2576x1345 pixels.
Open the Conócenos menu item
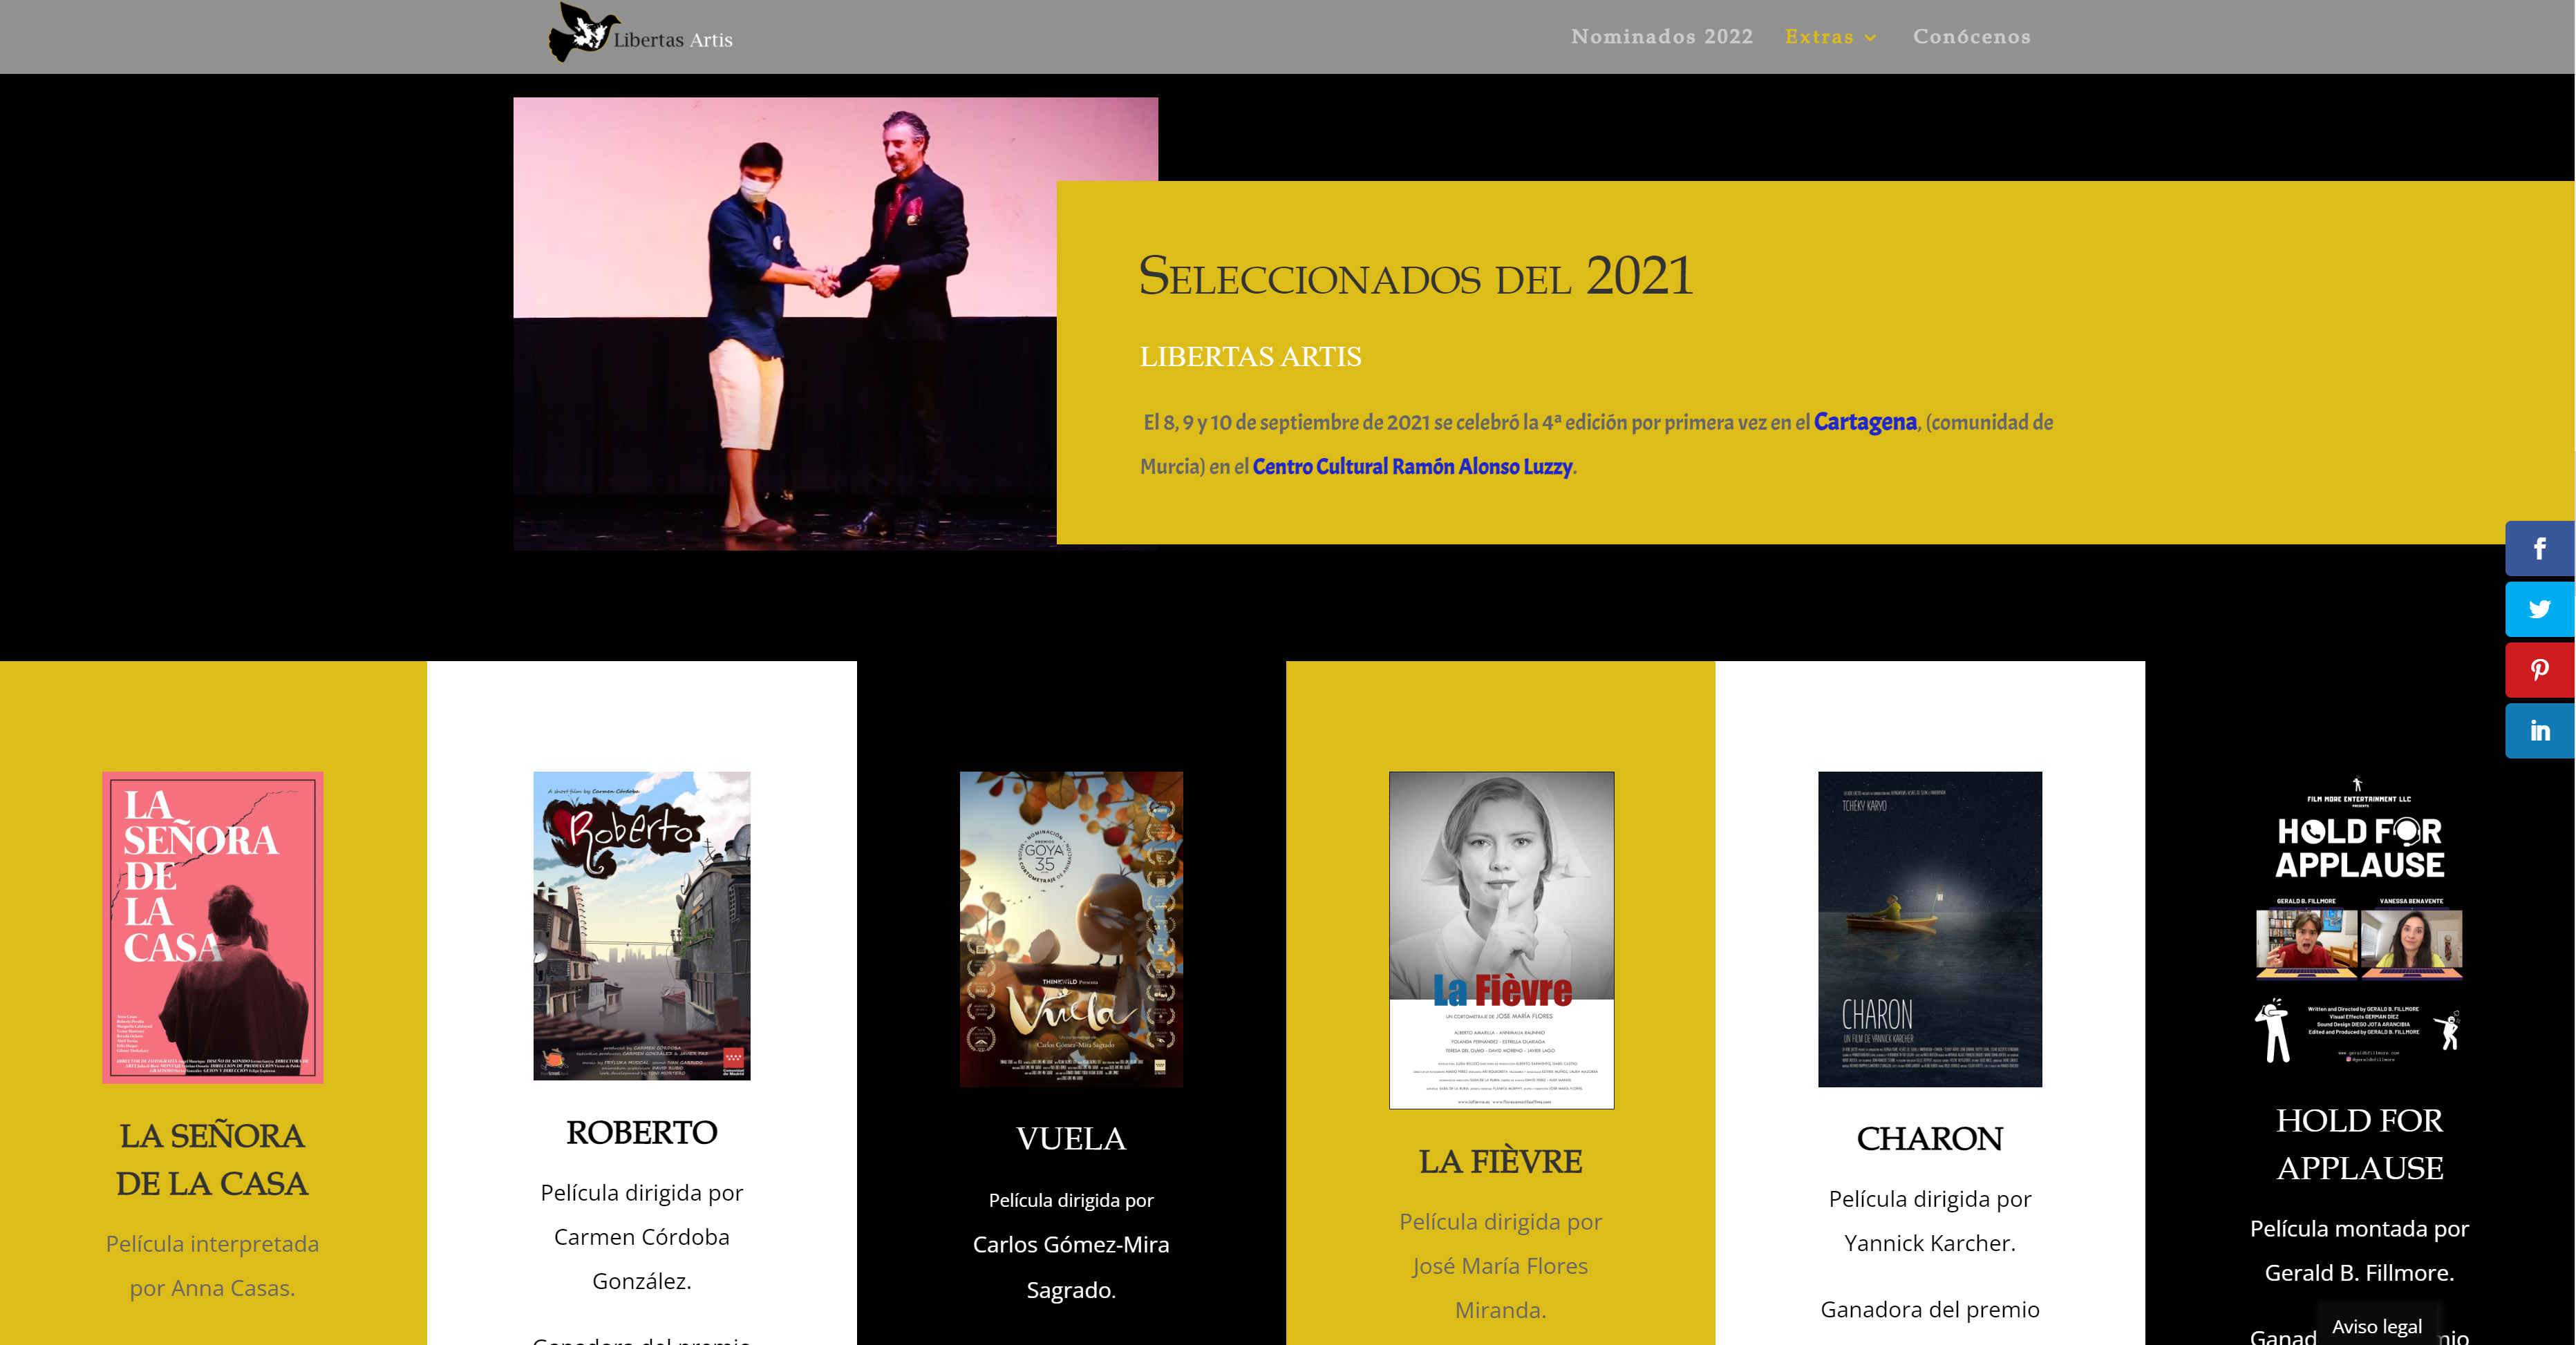(x=1971, y=37)
